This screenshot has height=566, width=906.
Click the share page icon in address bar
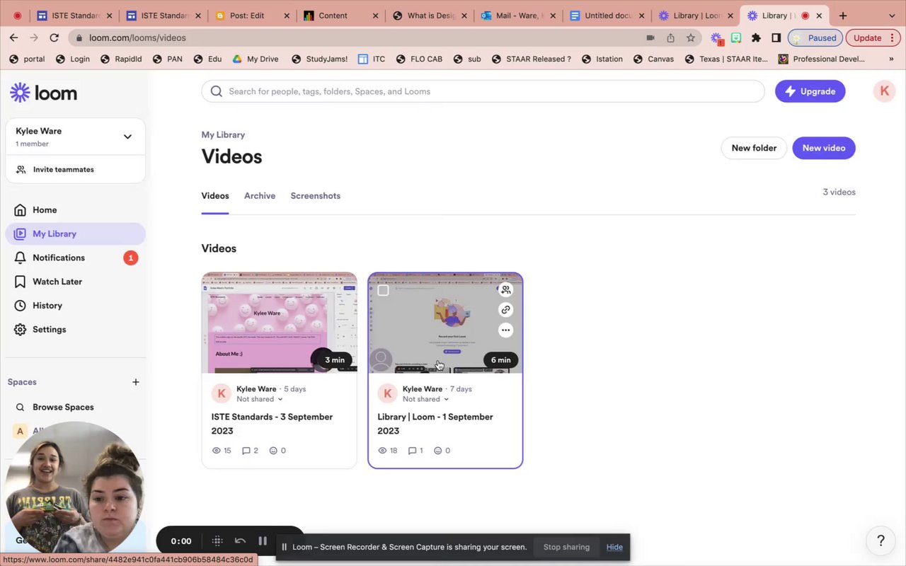(x=670, y=37)
